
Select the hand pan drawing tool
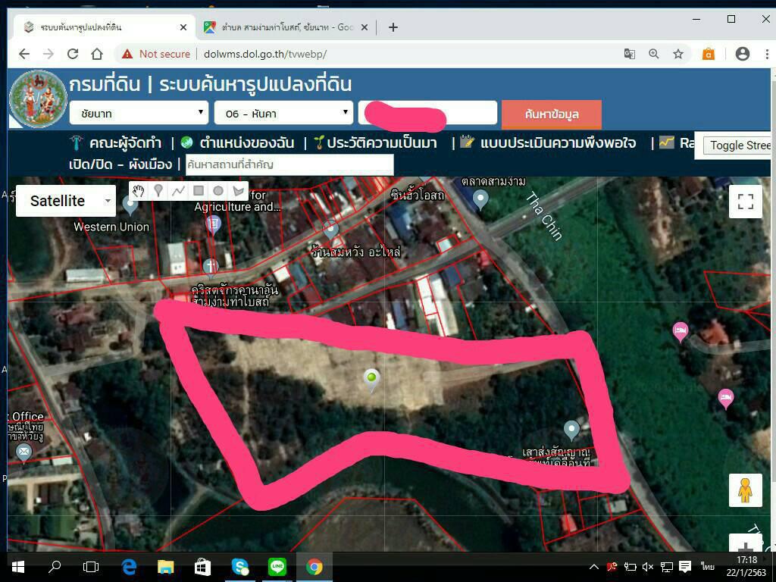[139, 191]
